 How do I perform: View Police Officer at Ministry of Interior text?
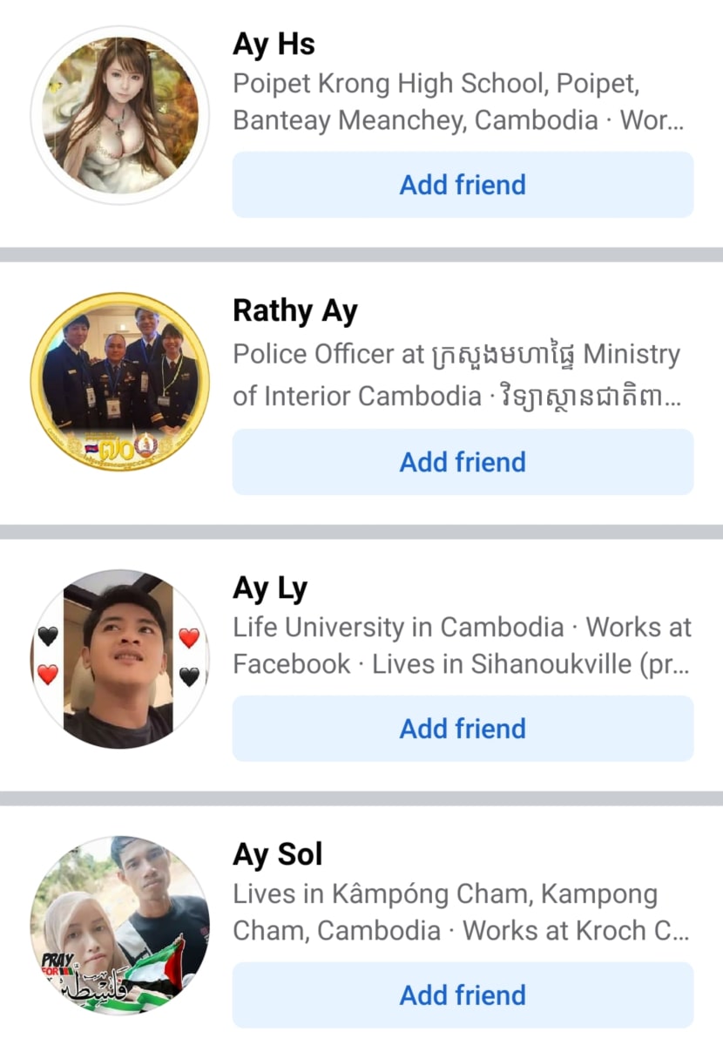(457, 375)
